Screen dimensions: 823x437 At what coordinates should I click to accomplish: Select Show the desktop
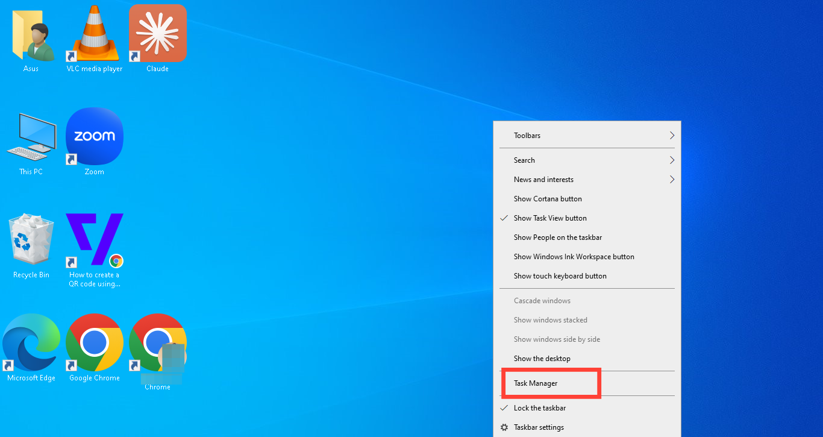pos(587,359)
